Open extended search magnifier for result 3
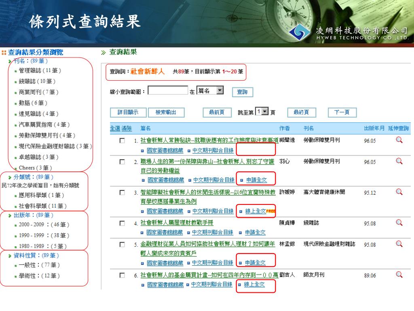The height and width of the screenshot is (311, 414). point(399,192)
